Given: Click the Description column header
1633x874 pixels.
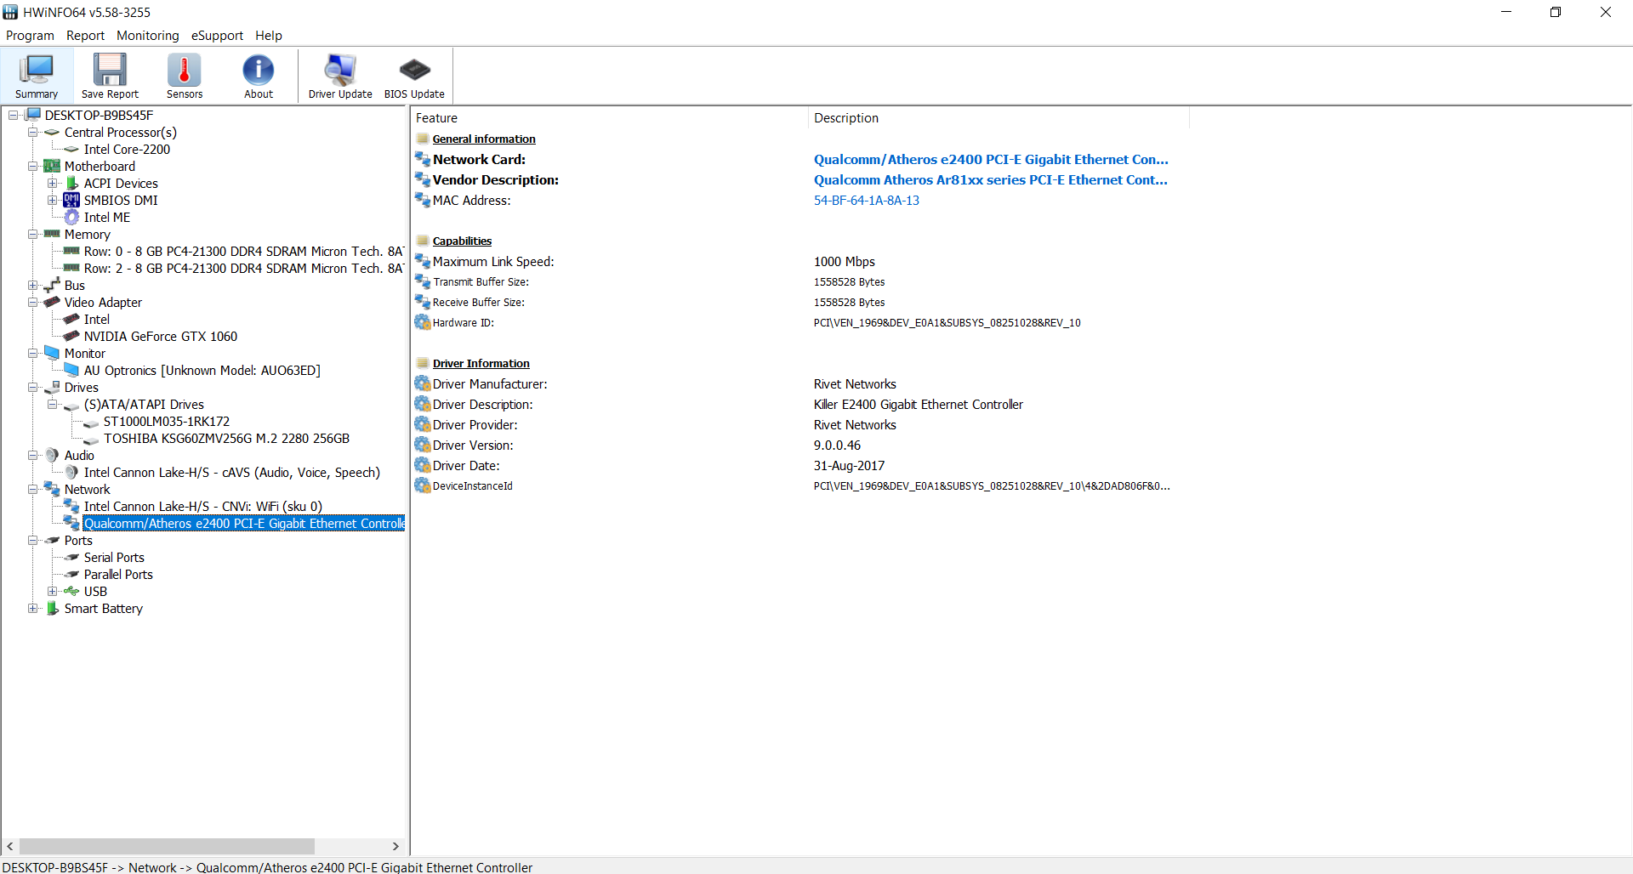Looking at the screenshot, I should pyautogui.click(x=999, y=117).
